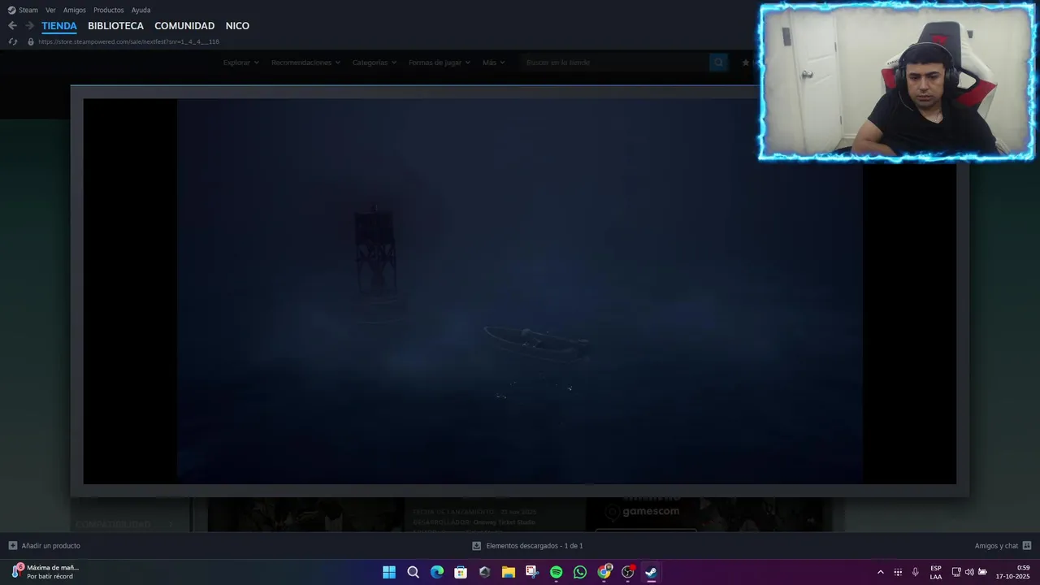Viewport: 1040px width, 585px height.
Task: Switch to the TIENDA tab
Action: tap(59, 26)
